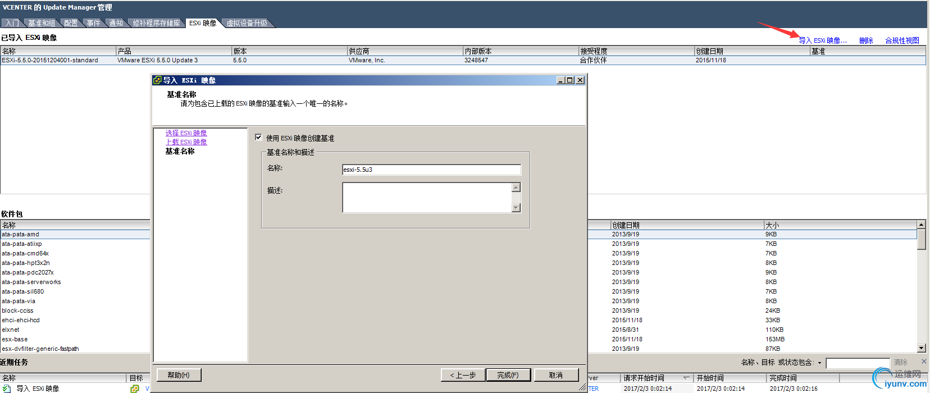
Task: Click description box scroll down arrow
Action: tap(516, 208)
